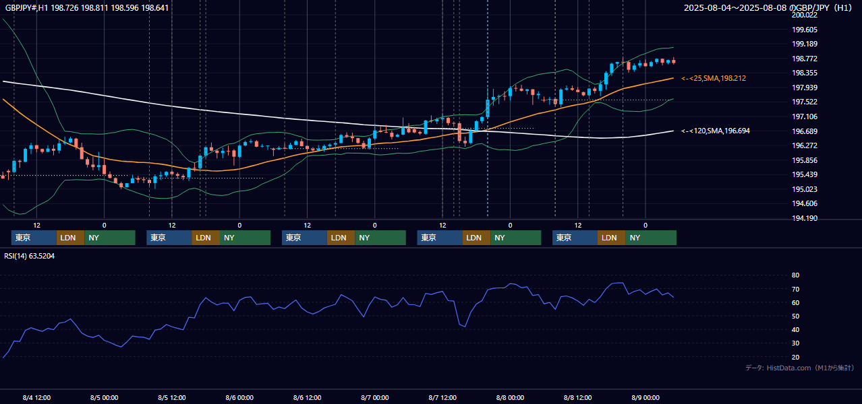862x404 pixels.
Task: Click the 197.522 price axis label
Action: 804,102
